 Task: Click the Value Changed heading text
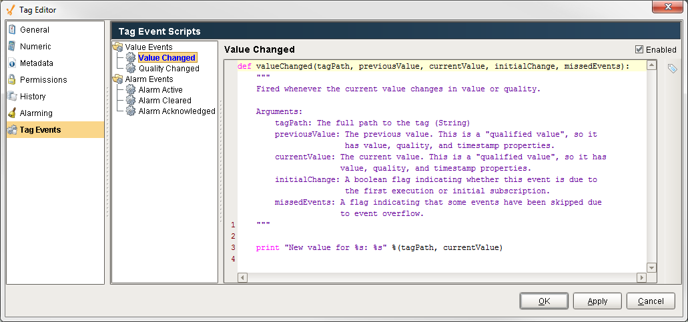260,49
